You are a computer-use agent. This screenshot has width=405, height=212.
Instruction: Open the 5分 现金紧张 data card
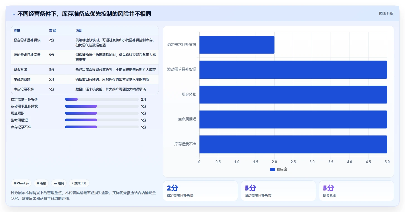pos(357,191)
